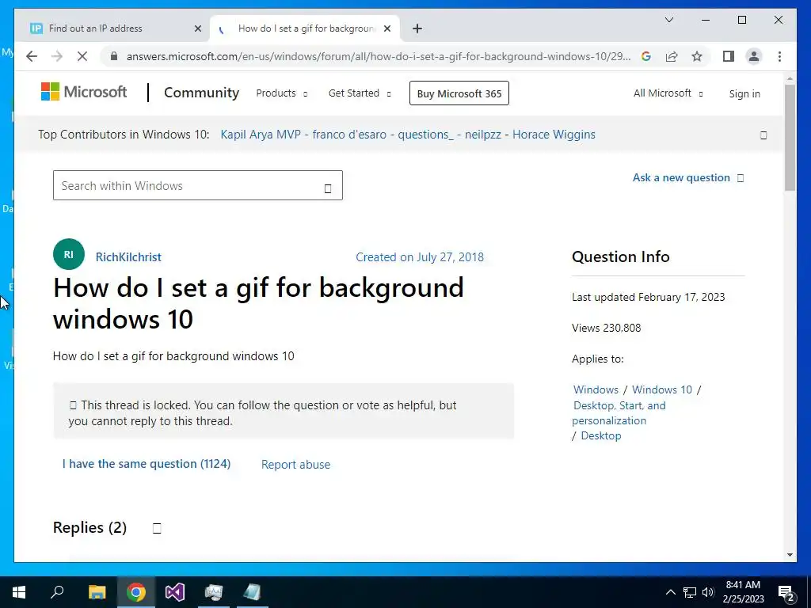811x608 pixels.
Task: Open the tab search dropdown arrow
Action: coord(668,20)
